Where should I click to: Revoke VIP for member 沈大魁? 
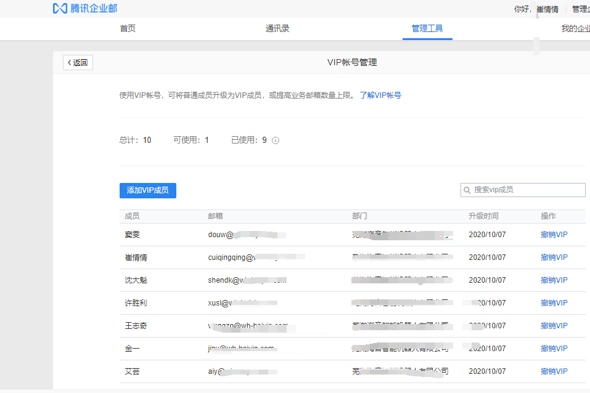(x=553, y=280)
